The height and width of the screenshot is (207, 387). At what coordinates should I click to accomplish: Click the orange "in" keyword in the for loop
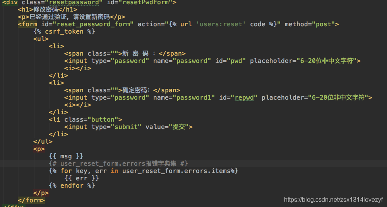(x=114, y=171)
